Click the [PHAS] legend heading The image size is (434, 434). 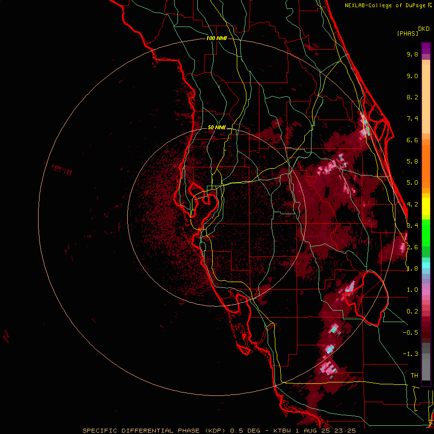click(x=407, y=33)
